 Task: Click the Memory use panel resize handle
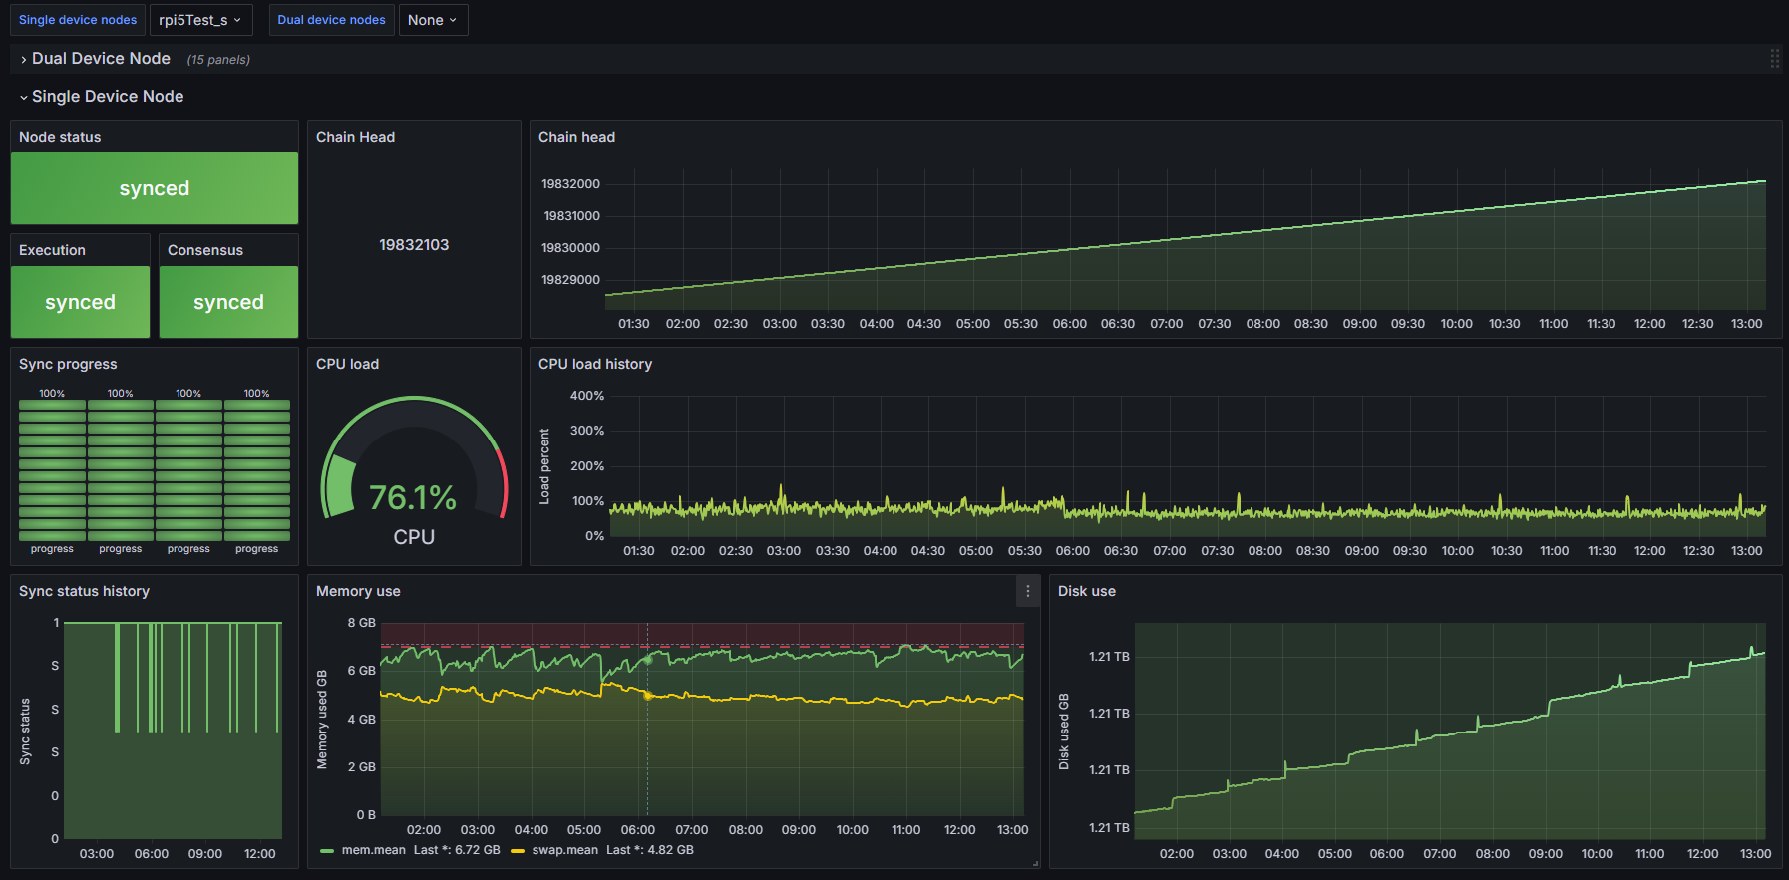click(x=1036, y=864)
